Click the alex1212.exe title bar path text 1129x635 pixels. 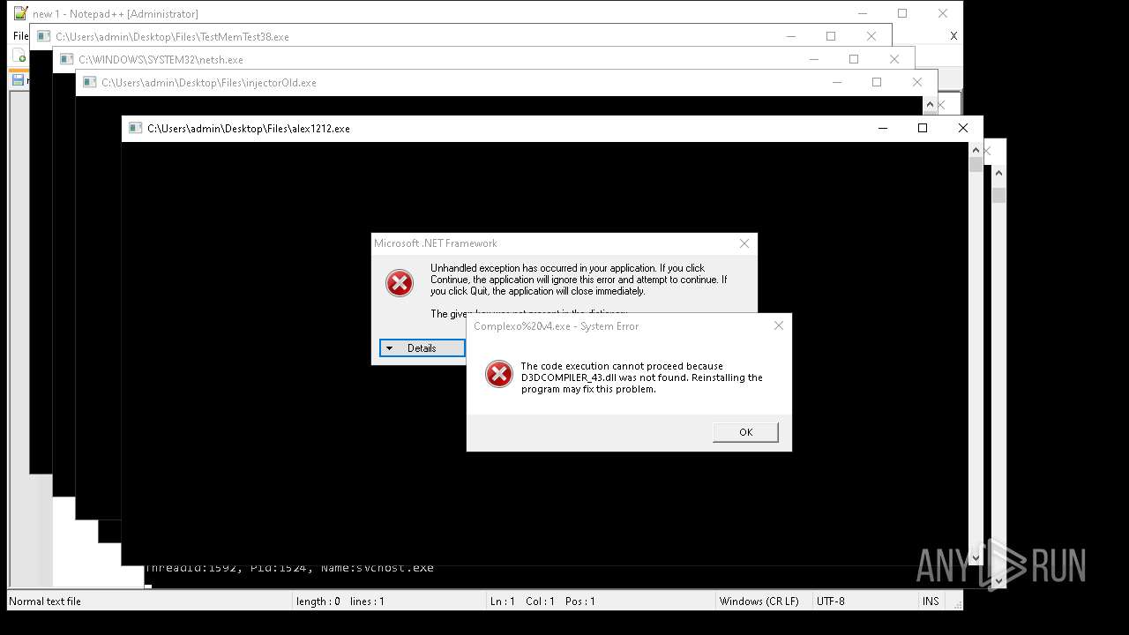[249, 129]
